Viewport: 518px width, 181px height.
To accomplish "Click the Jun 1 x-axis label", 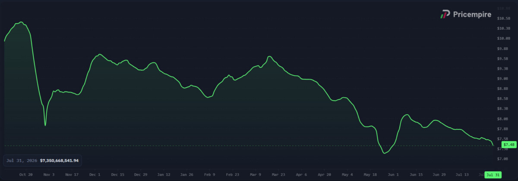I will 393,175.
